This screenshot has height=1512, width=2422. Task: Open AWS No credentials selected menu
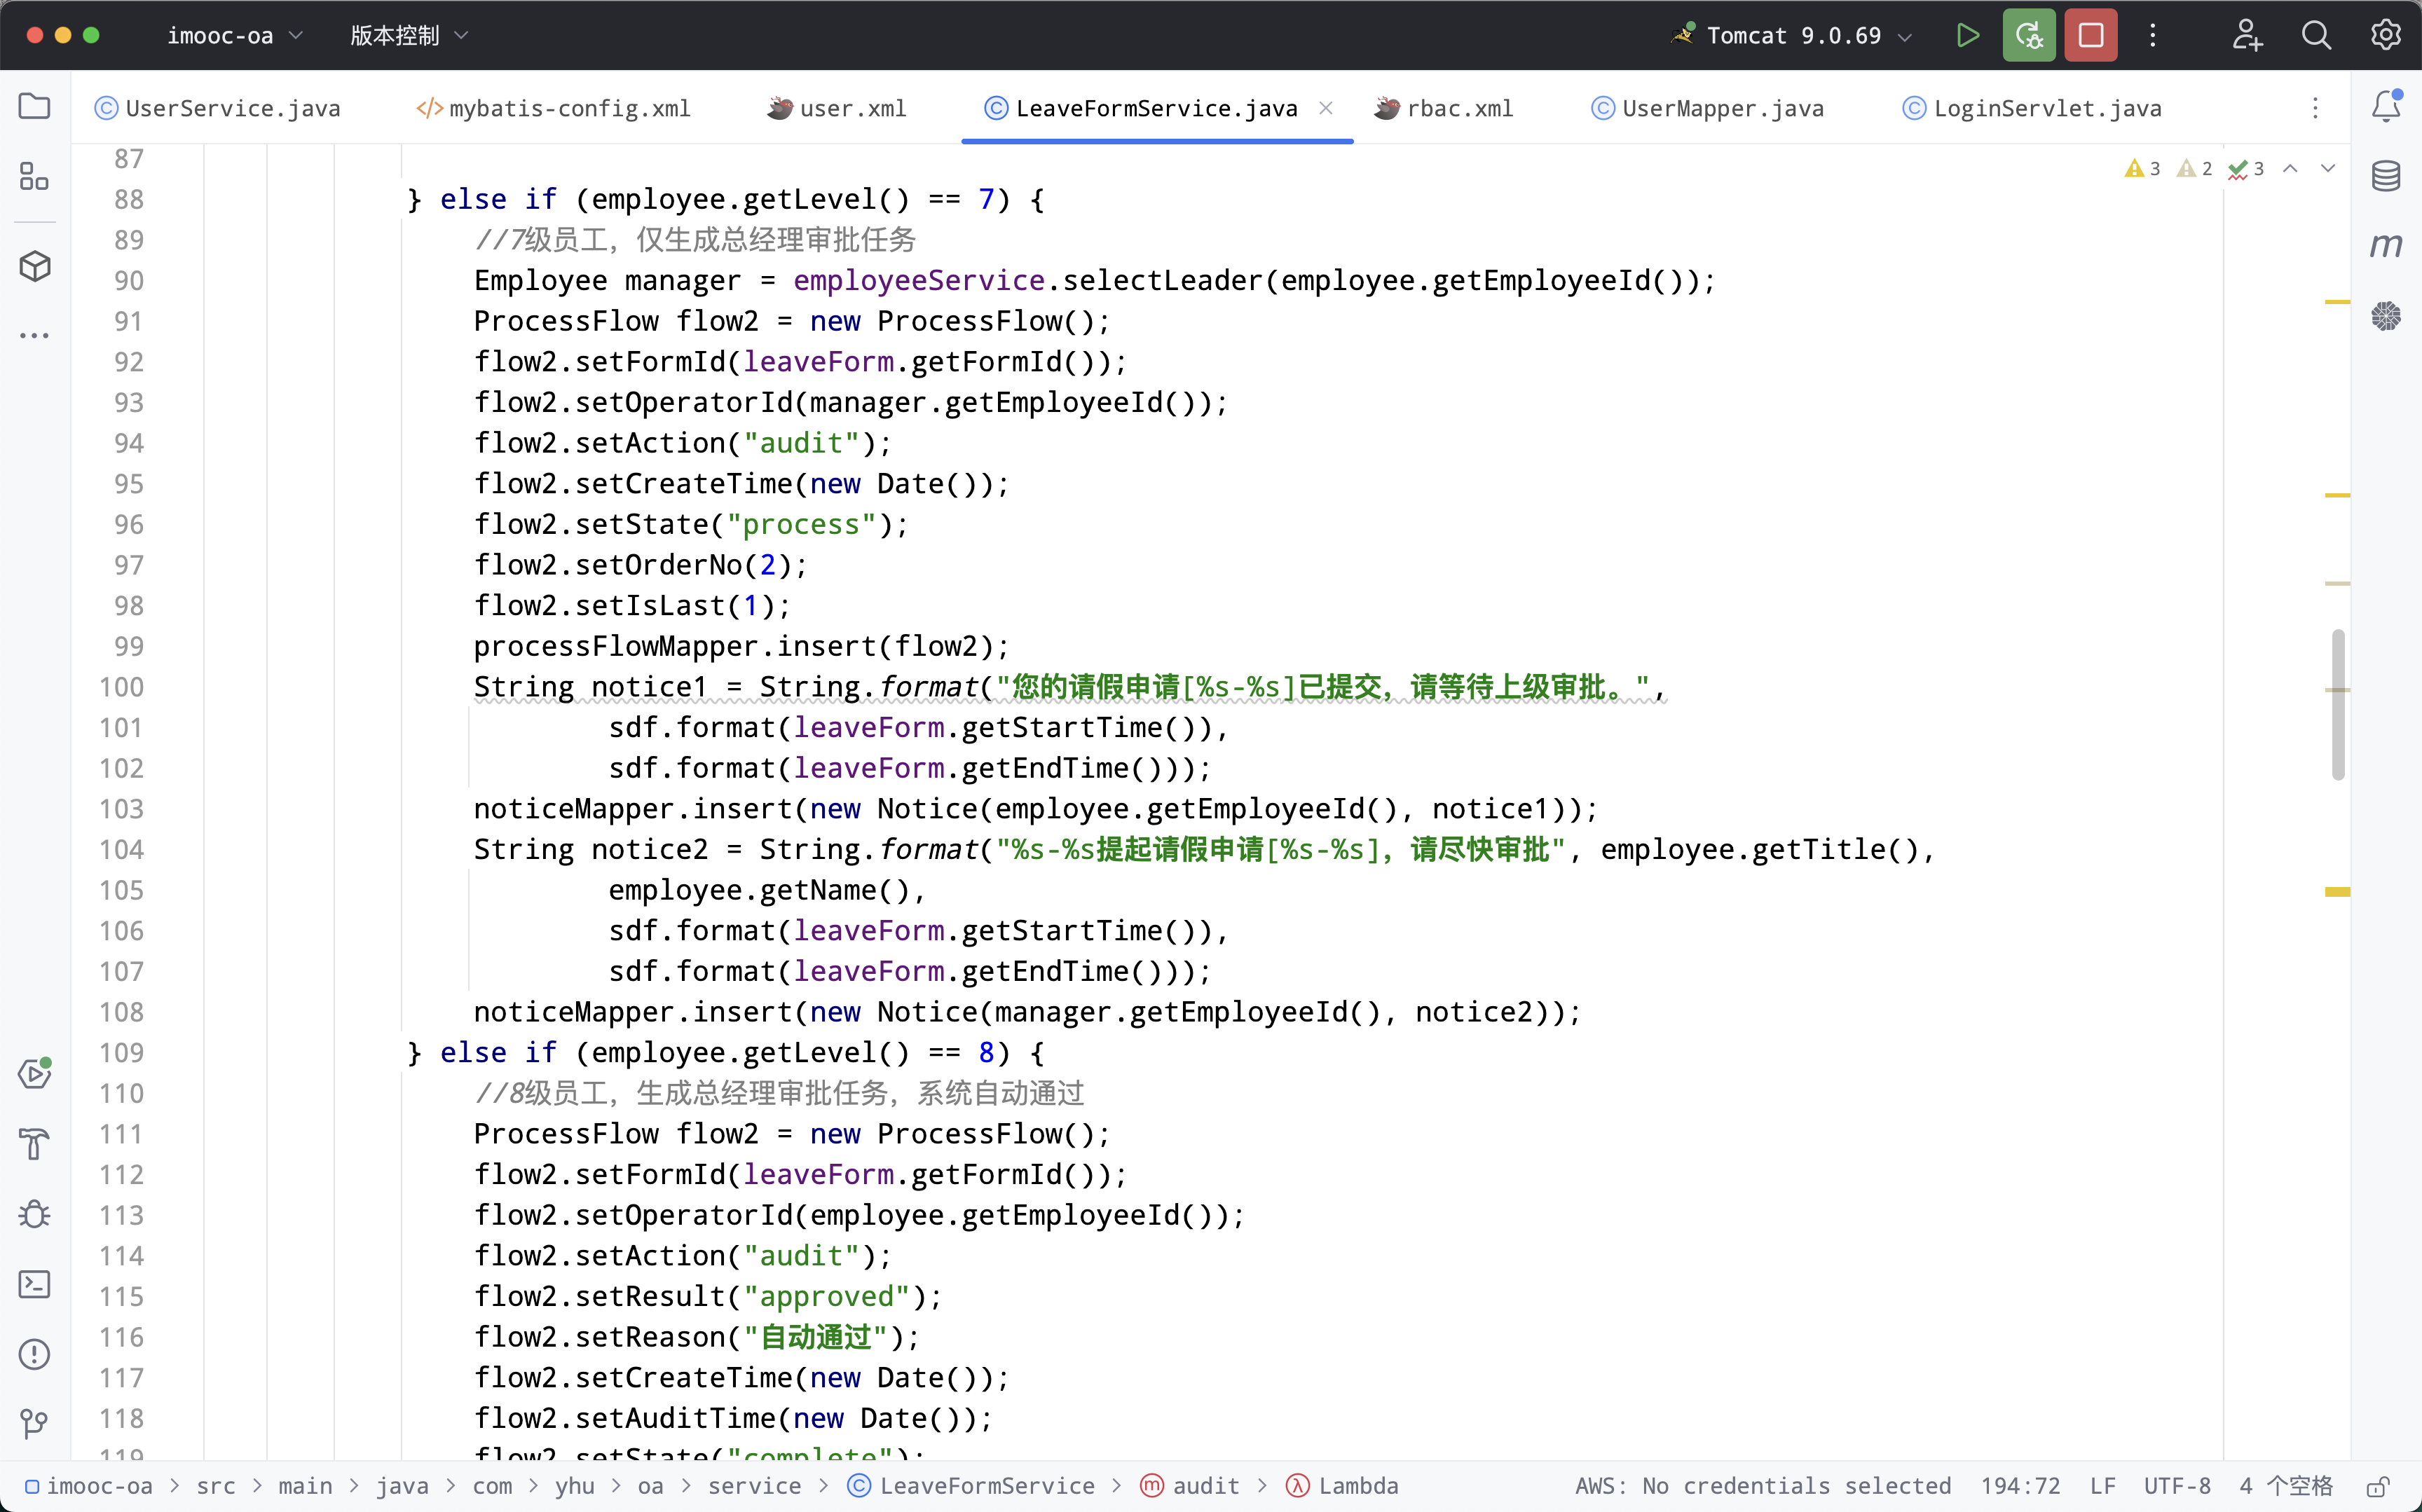click(1763, 1486)
